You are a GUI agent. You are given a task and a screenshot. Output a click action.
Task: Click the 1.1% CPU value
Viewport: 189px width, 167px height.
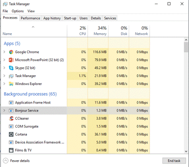click(x=82, y=76)
